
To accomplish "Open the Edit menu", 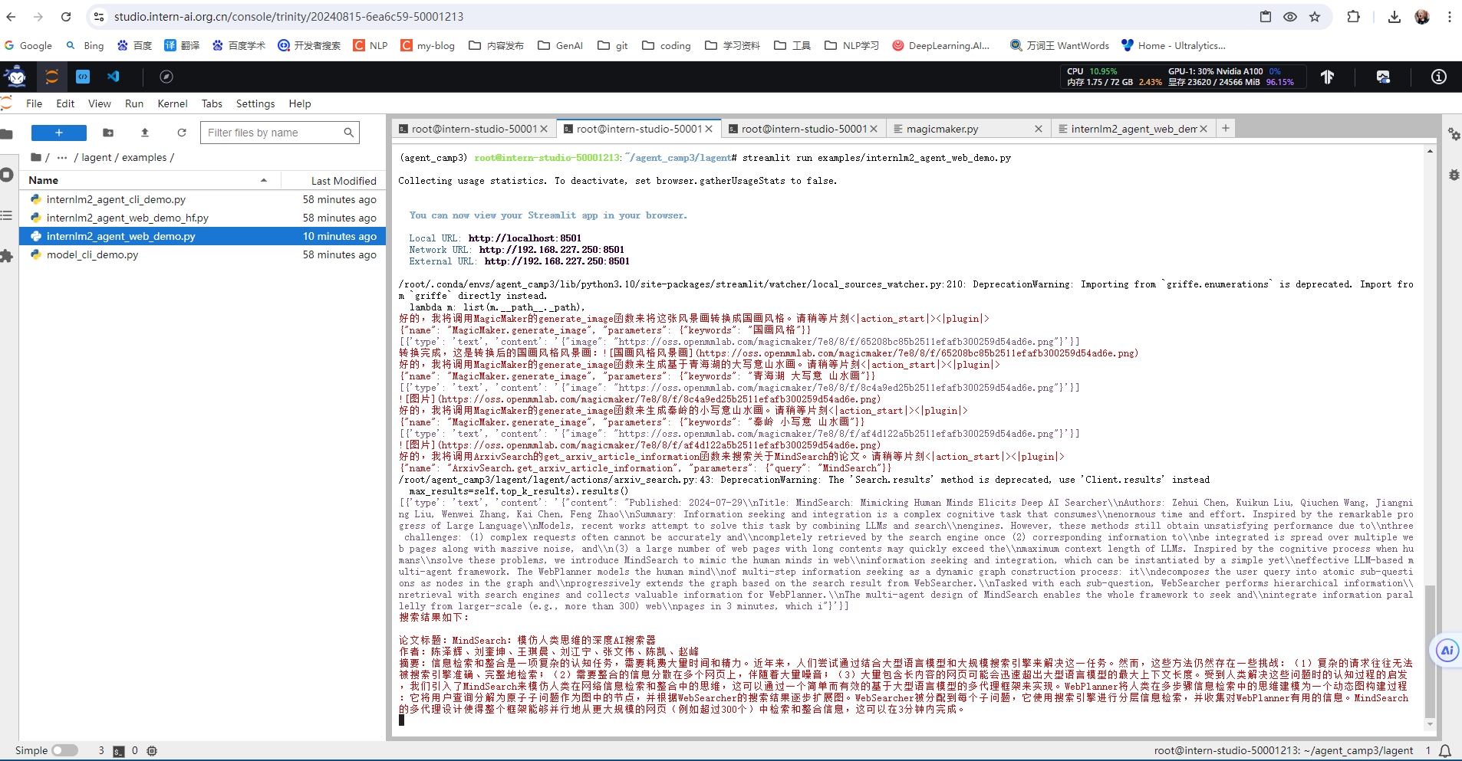I will [65, 103].
